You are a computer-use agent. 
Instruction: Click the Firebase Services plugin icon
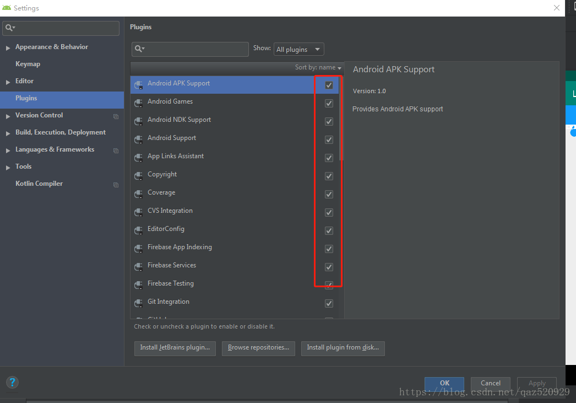(x=138, y=267)
